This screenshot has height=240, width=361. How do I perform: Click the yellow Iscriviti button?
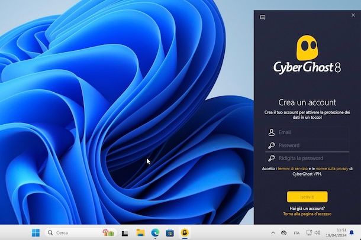pyautogui.click(x=307, y=197)
